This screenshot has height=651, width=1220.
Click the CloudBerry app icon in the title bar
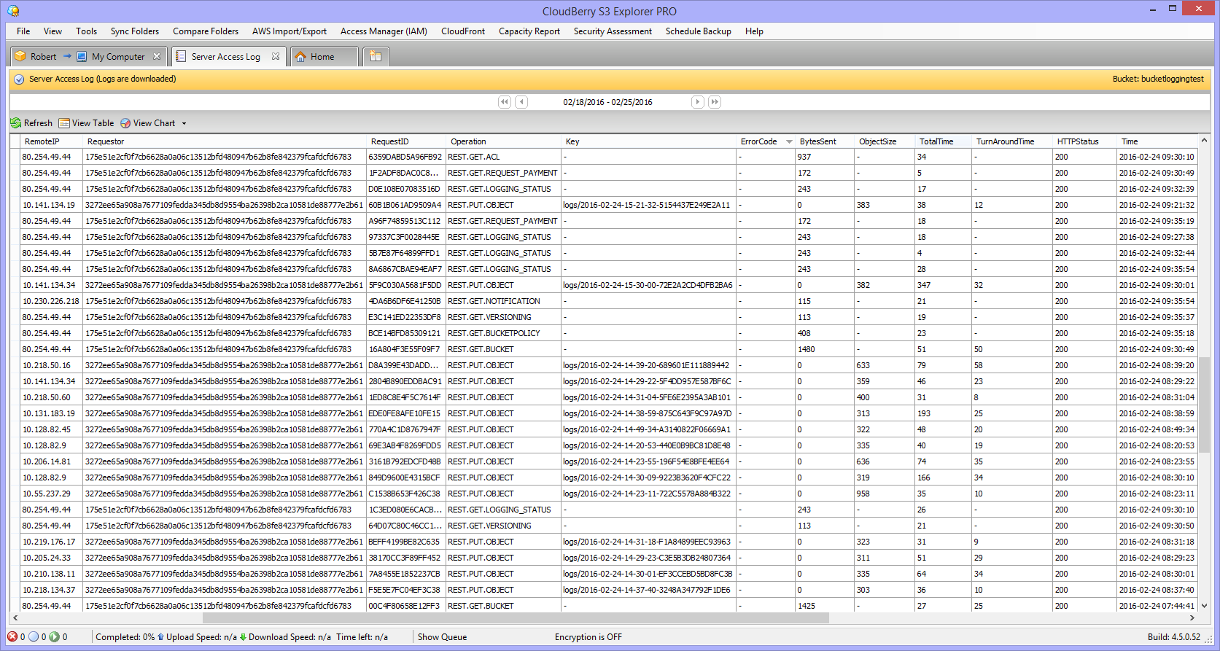coord(13,11)
